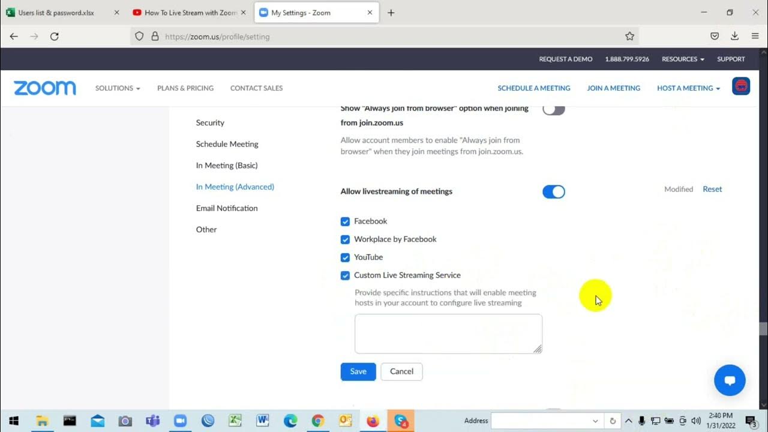768x432 pixels.
Task: Click the browser URL address bar
Action: point(384,36)
